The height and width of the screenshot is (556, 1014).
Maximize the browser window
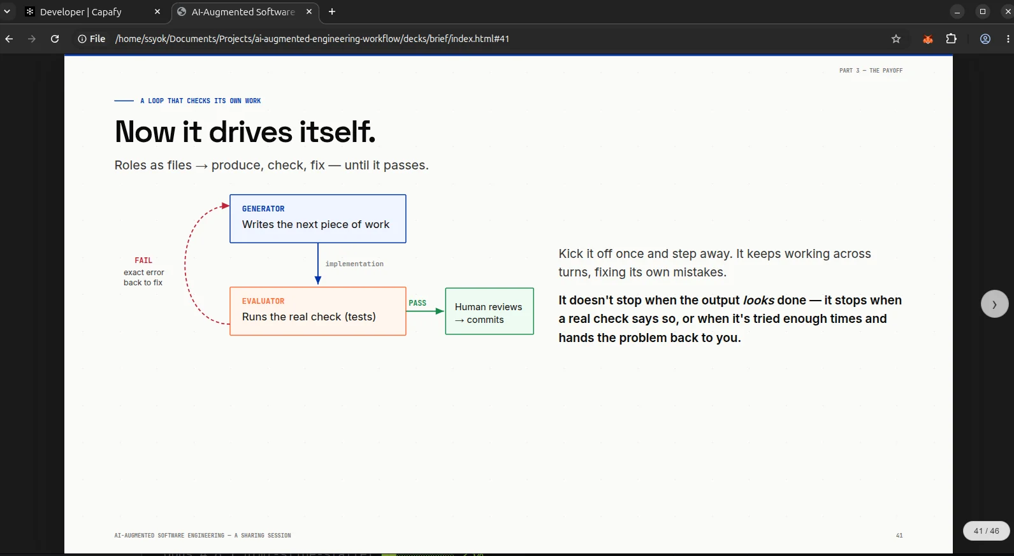tap(983, 11)
